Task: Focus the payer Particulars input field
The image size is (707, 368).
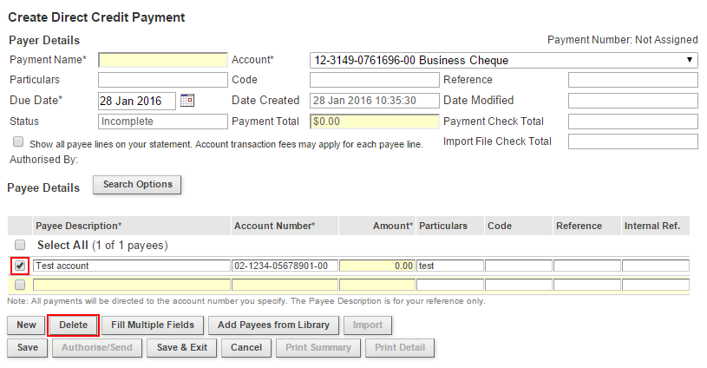Action: click(162, 80)
